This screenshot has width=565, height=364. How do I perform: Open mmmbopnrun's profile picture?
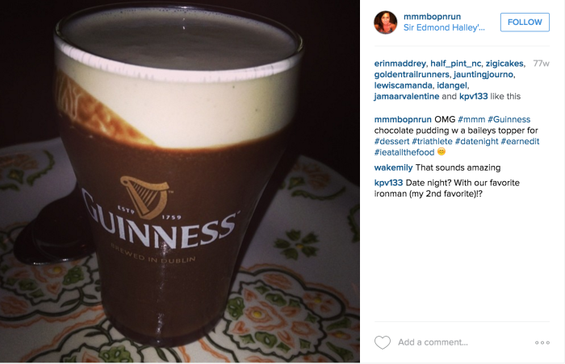point(386,23)
